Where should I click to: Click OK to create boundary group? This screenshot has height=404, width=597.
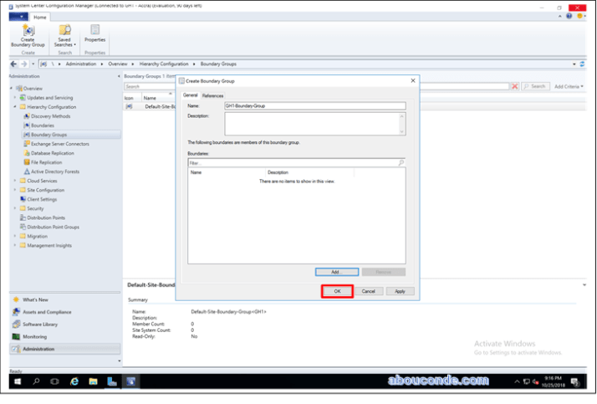(x=337, y=291)
